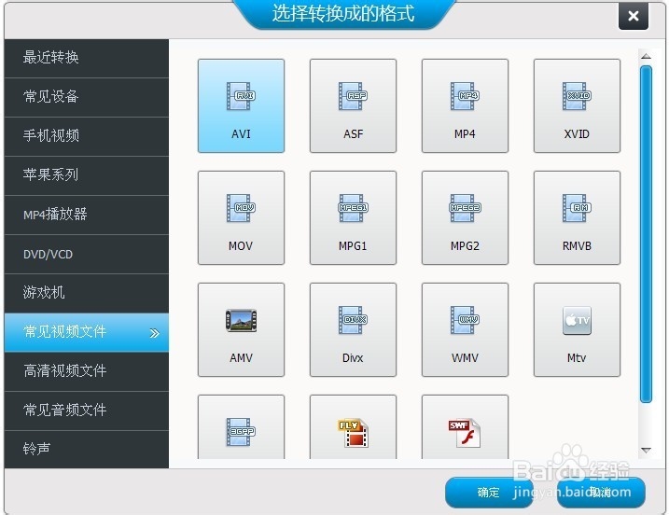This screenshot has height=515, width=669.
Task: Select the Mtv format tile
Action: tap(577, 330)
